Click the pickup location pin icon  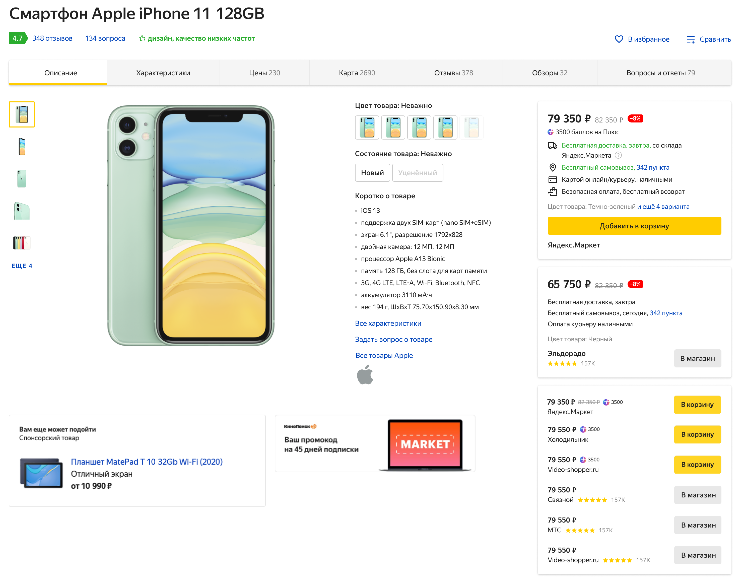pos(553,167)
